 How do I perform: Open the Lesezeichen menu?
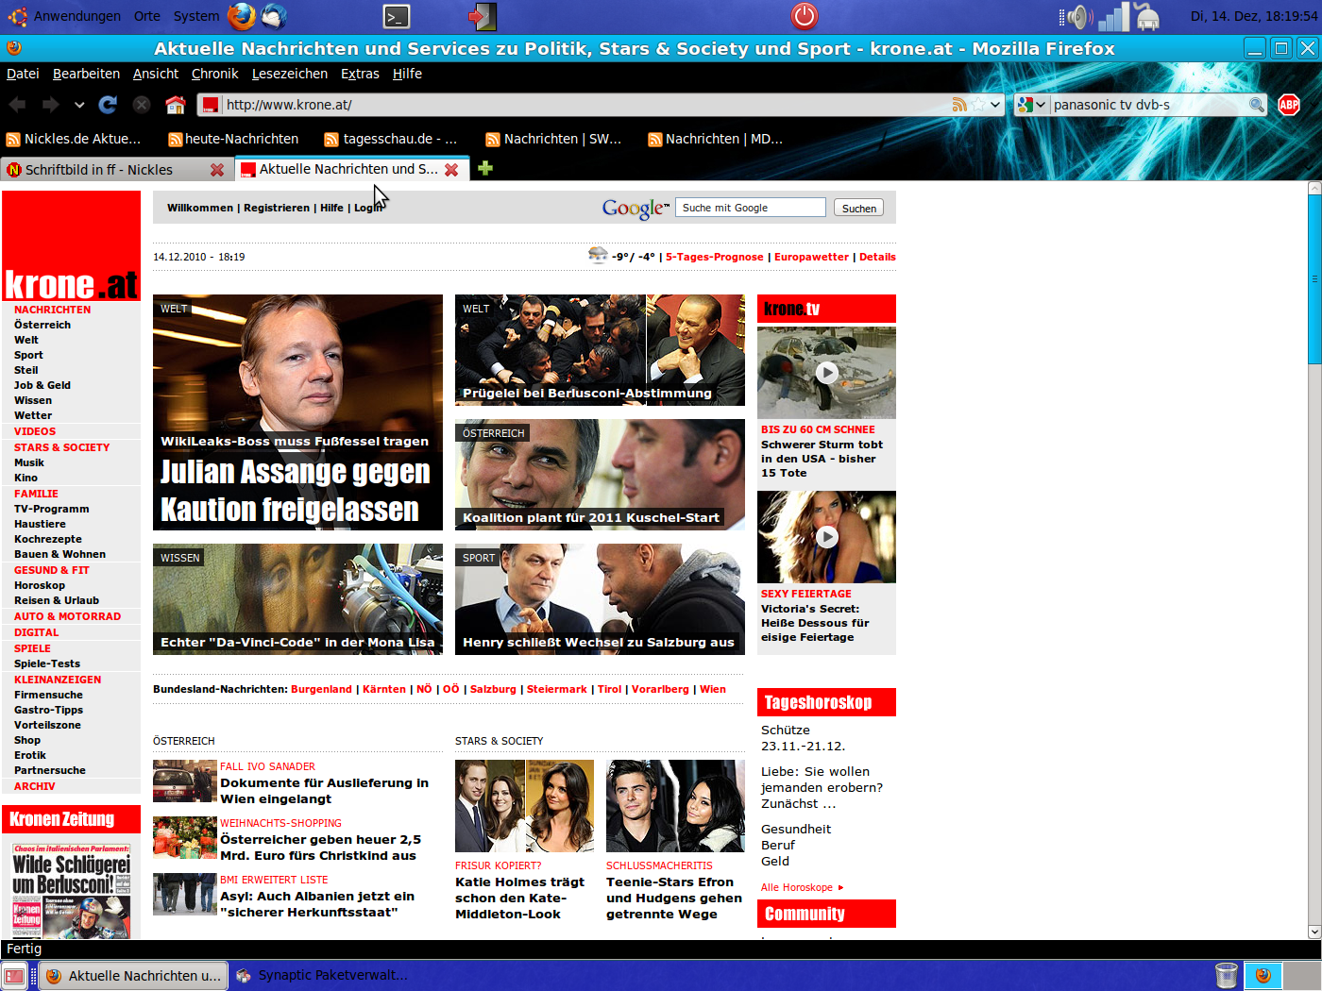coord(290,74)
